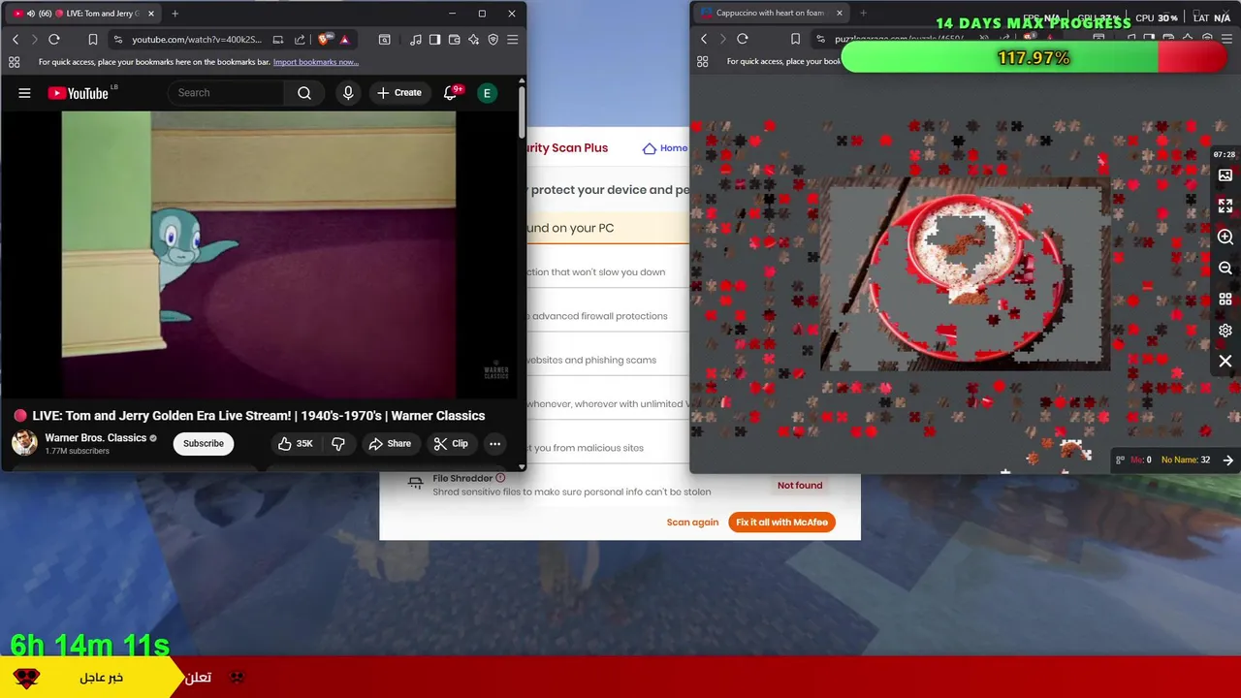Image resolution: width=1241 pixels, height=698 pixels.
Task: Open the account avatar labeled E
Action: coord(487,93)
